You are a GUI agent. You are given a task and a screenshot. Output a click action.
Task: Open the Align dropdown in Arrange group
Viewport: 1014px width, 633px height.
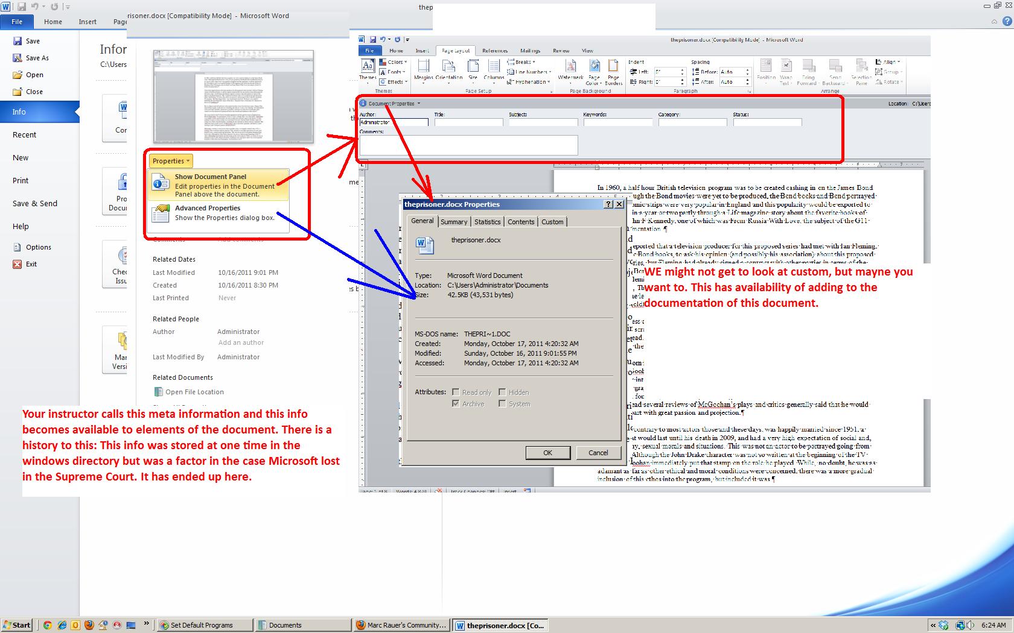point(888,62)
